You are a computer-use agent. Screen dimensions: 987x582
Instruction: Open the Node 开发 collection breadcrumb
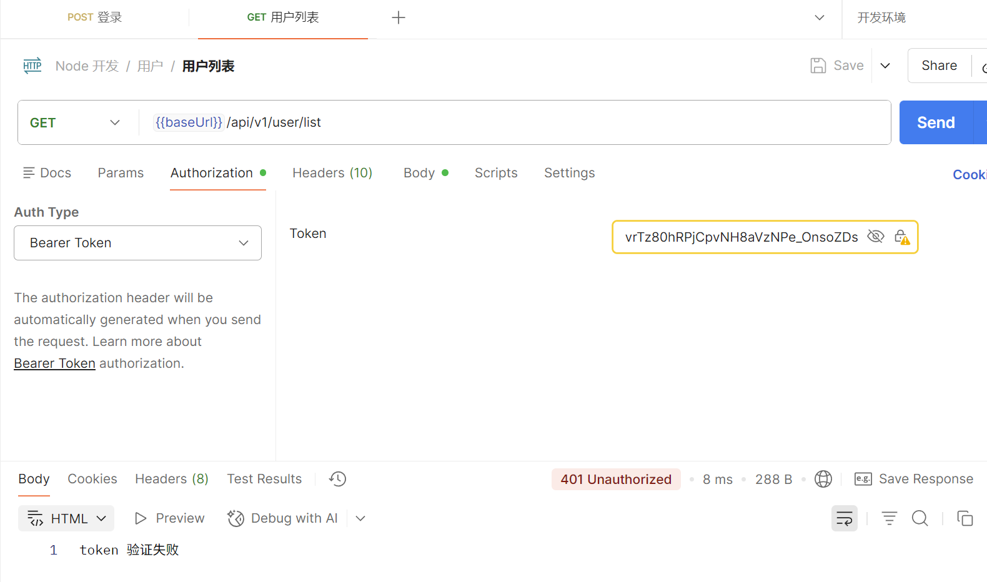[x=87, y=66]
